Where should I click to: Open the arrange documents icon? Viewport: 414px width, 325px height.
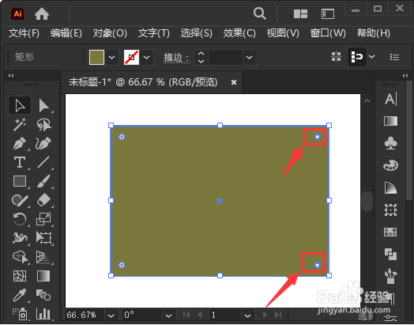pos(300,13)
